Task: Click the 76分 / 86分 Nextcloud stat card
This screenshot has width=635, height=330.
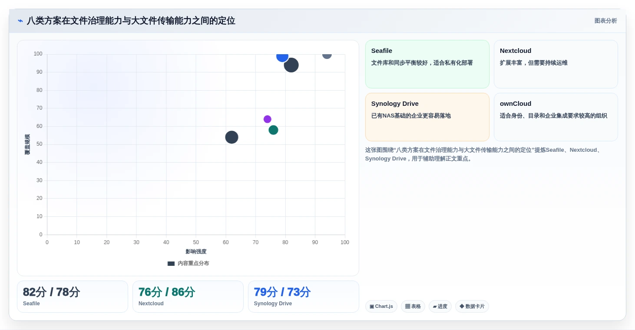Action: 188,297
